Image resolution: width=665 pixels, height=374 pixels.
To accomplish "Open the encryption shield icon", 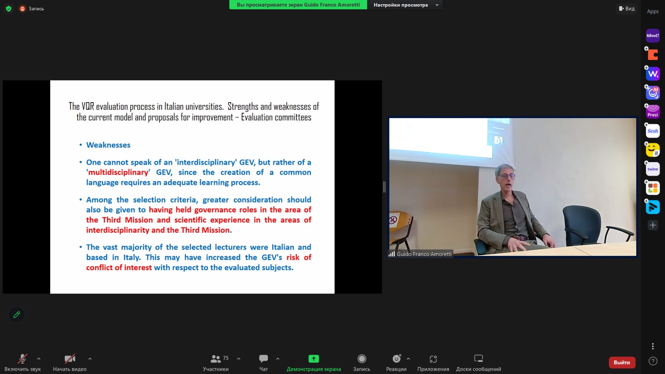I will [x=9, y=8].
